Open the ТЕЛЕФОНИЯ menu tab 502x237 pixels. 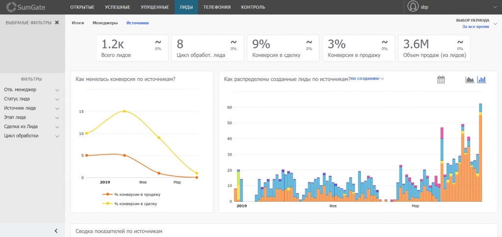click(217, 7)
